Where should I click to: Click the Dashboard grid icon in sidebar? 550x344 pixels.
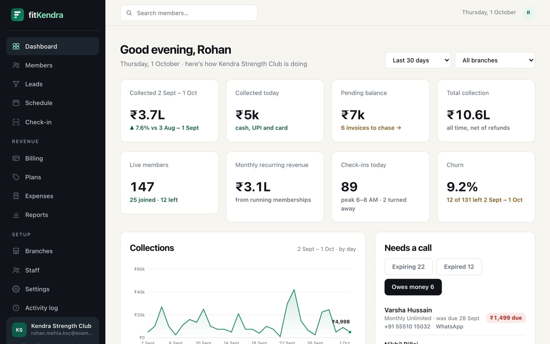pyautogui.click(x=16, y=46)
